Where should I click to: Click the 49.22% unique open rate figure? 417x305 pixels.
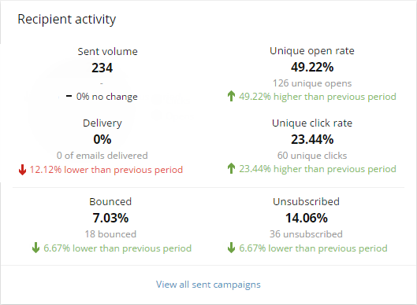[x=312, y=67]
